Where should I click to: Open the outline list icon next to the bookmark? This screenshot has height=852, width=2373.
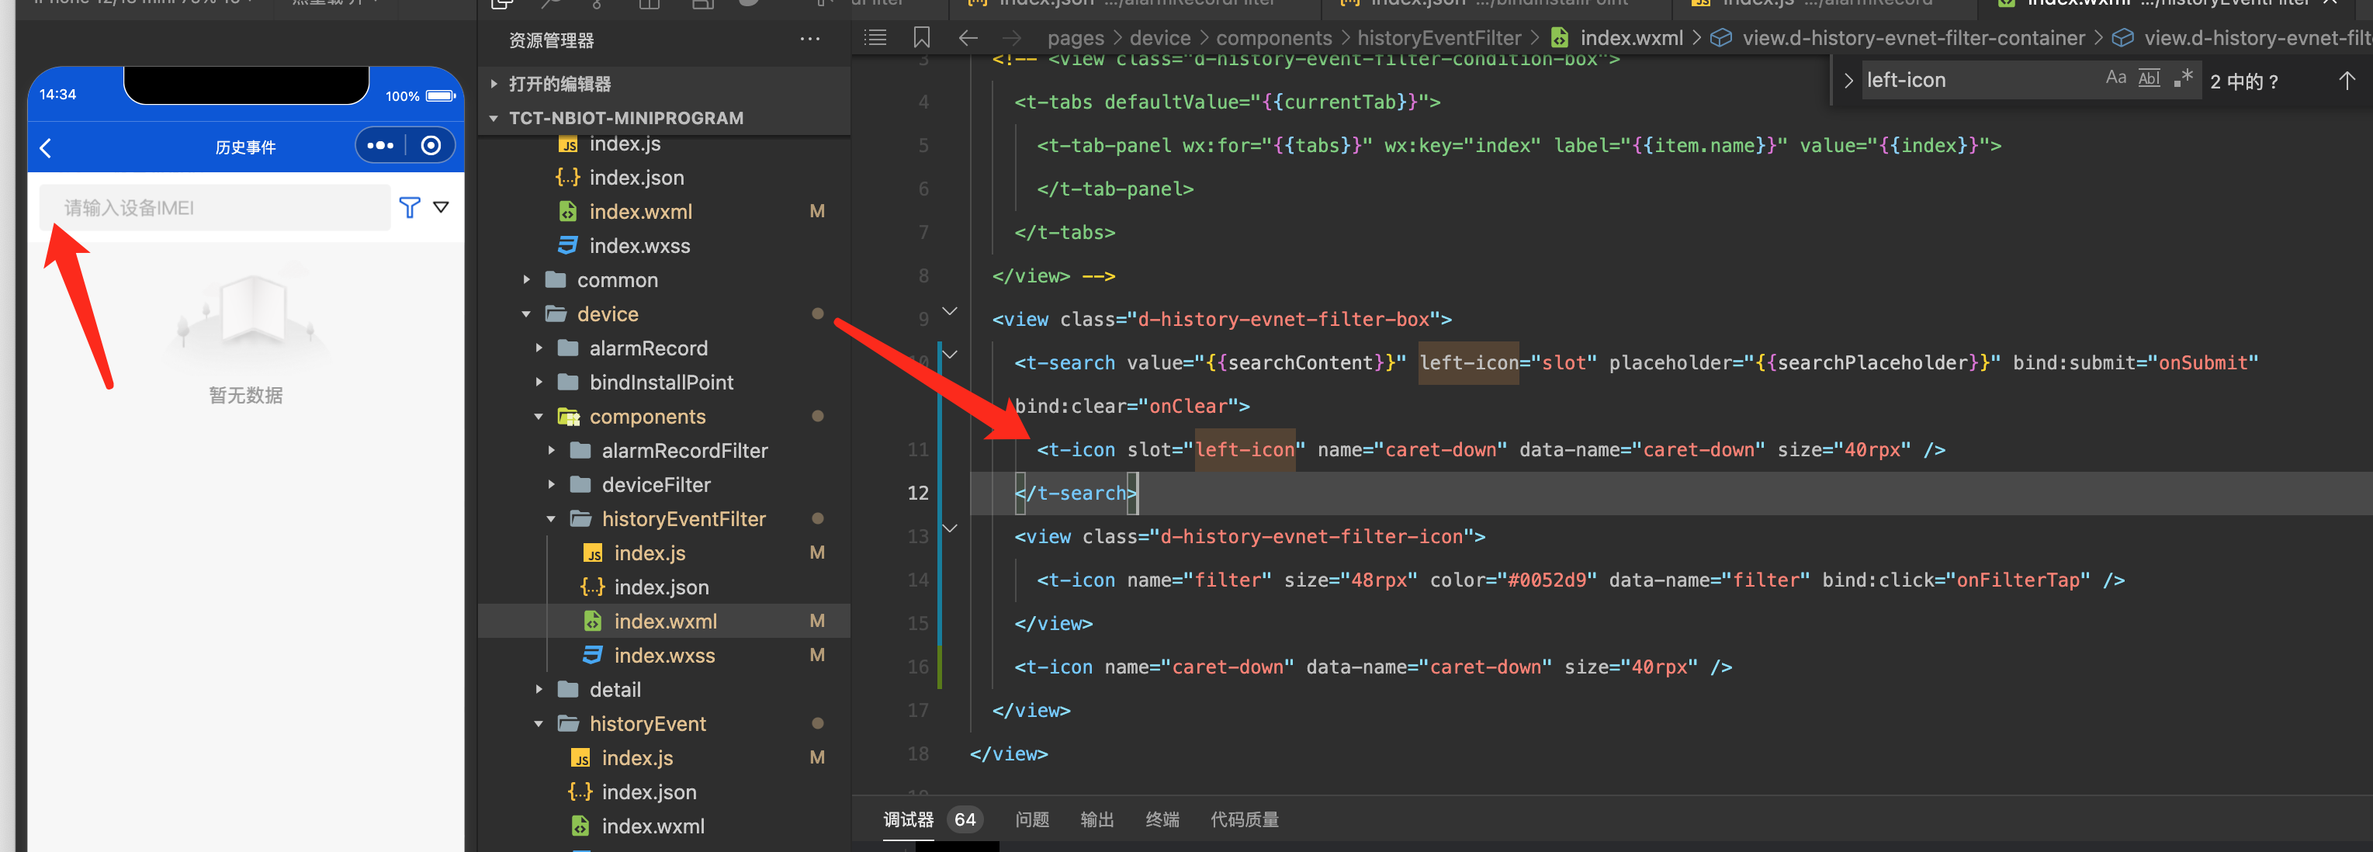(875, 38)
